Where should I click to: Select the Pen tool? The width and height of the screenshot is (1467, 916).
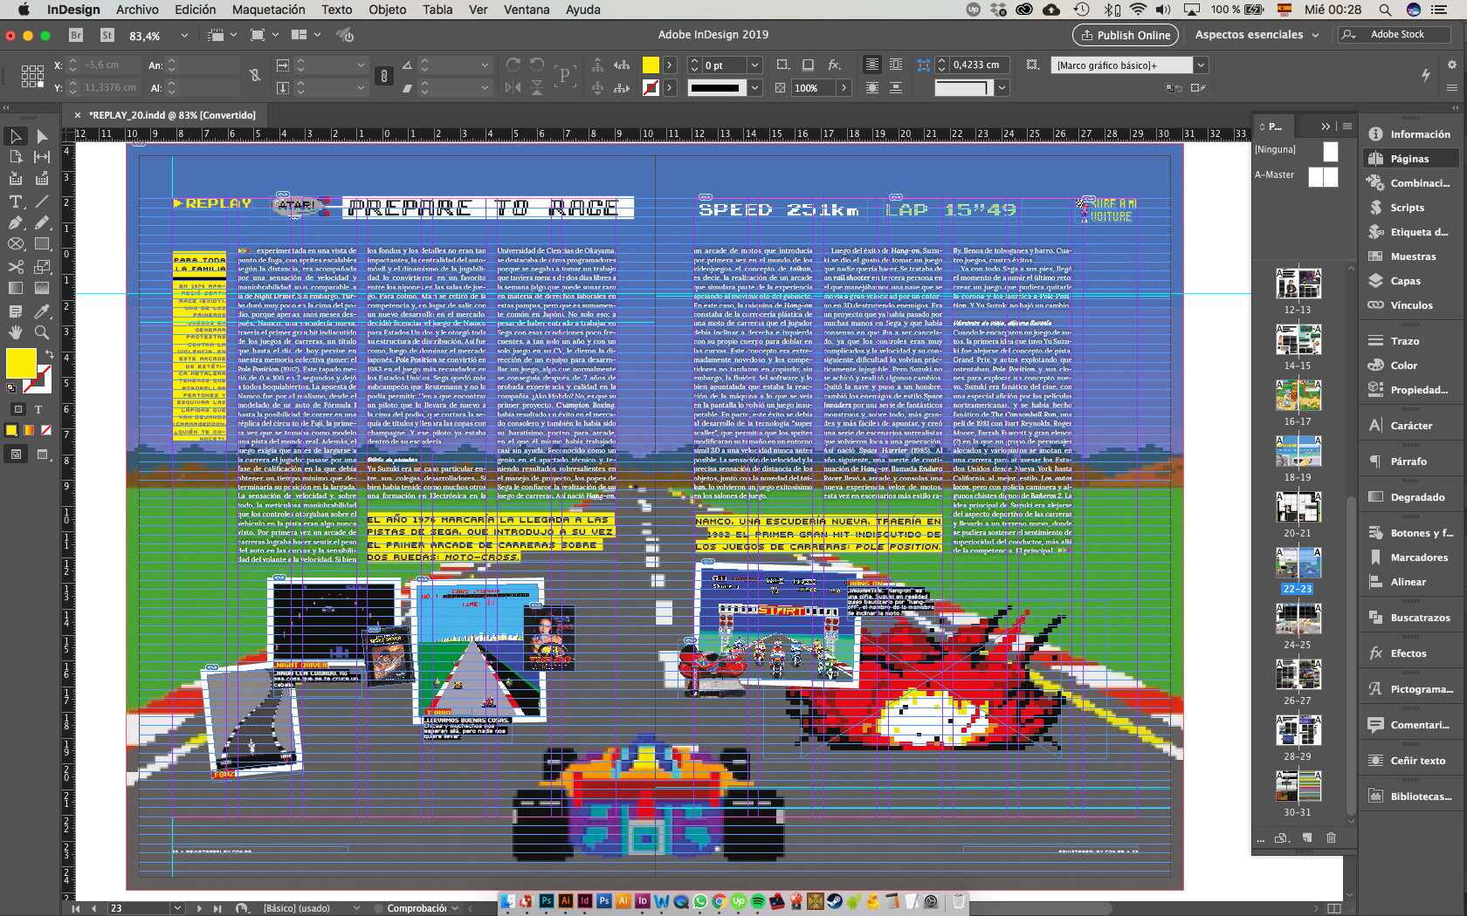(x=16, y=222)
